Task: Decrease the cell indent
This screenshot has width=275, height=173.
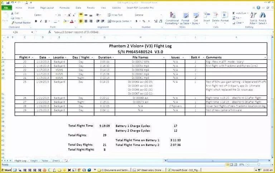Action: point(98,21)
